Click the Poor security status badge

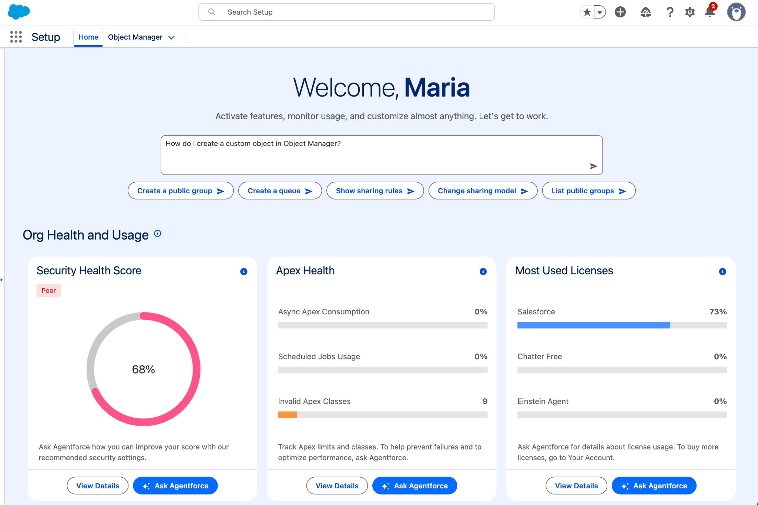[x=48, y=290]
